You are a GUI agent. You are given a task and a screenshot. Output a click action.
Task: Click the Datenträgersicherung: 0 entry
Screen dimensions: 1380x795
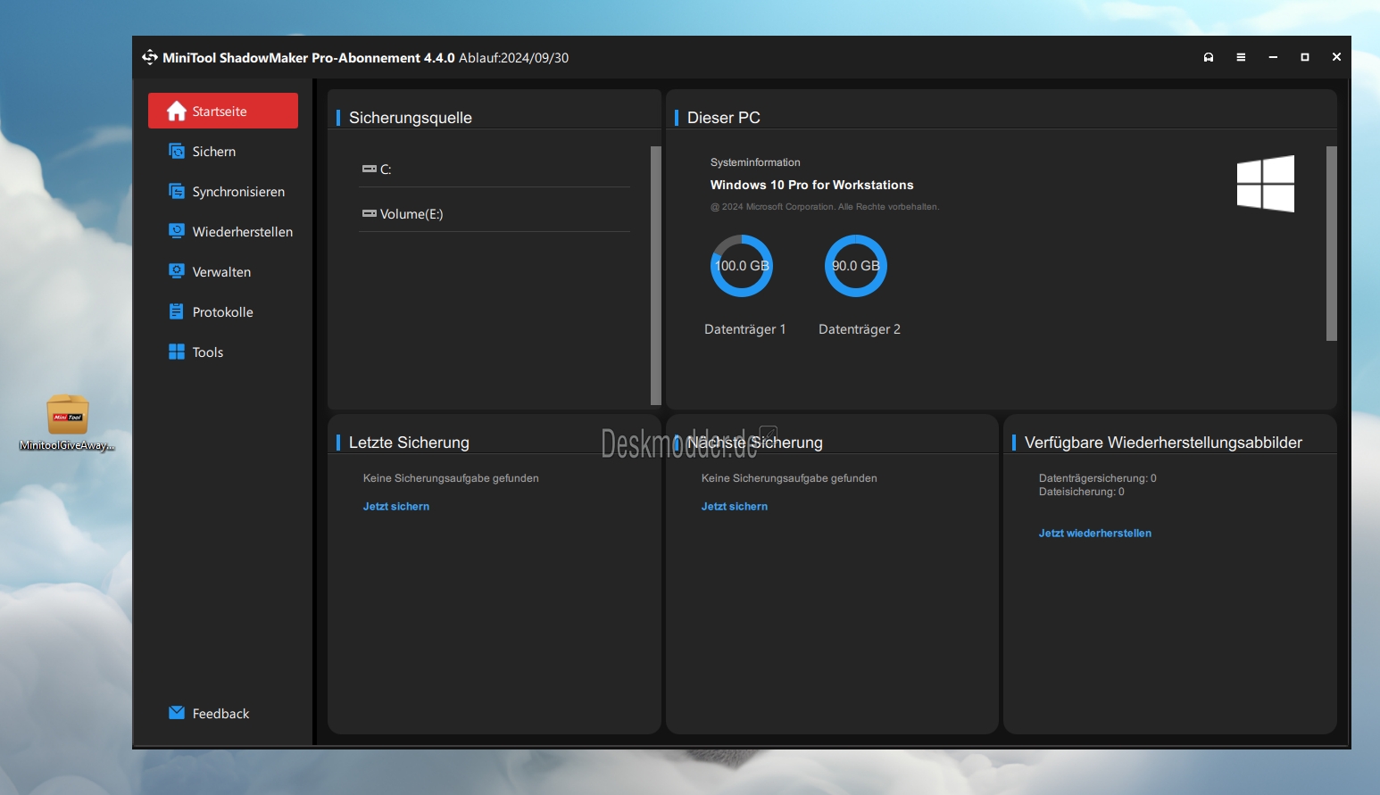click(1098, 478)
